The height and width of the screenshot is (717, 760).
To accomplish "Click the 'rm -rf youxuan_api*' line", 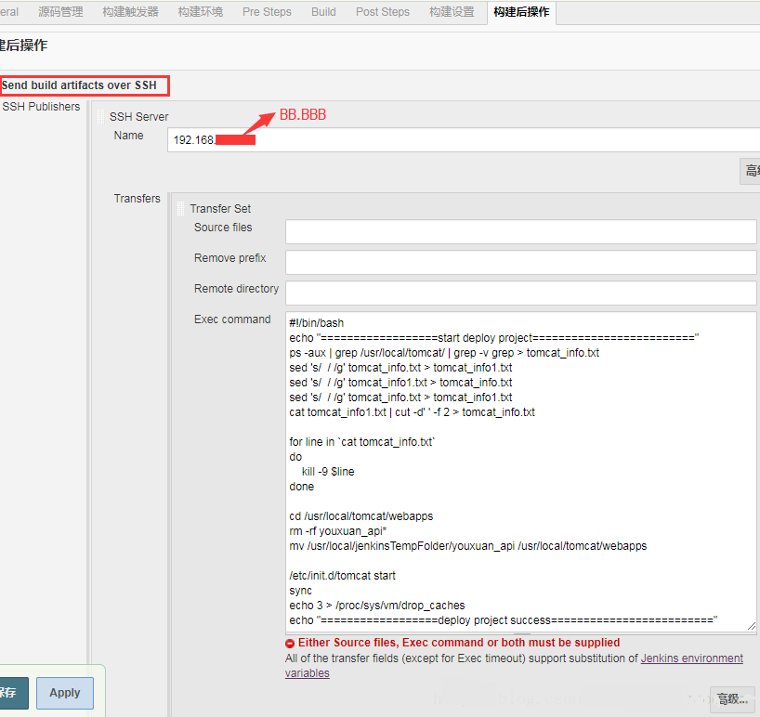I will [338, 531].
